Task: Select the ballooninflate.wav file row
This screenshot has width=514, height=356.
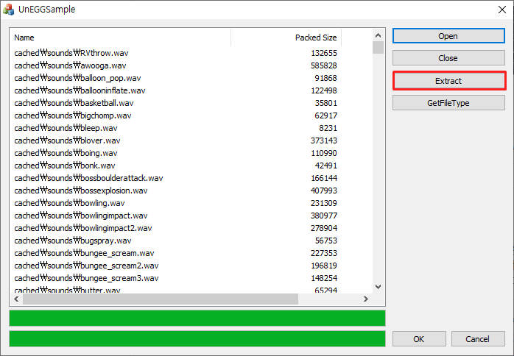Action: coord(175,90)
